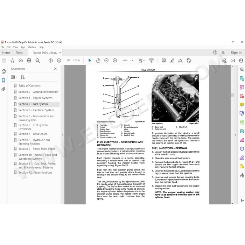The height and width of the screenshot is (245, 245).
Task: Open the Help menu
Action: tap(41, 47)
